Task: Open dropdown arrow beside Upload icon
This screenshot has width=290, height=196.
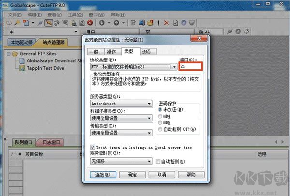Action: [123, 23]
